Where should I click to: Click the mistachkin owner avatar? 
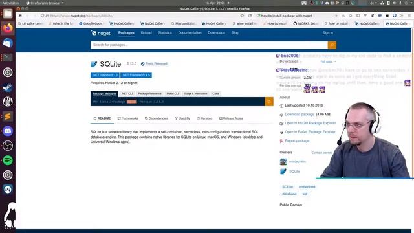pos(283,161)
